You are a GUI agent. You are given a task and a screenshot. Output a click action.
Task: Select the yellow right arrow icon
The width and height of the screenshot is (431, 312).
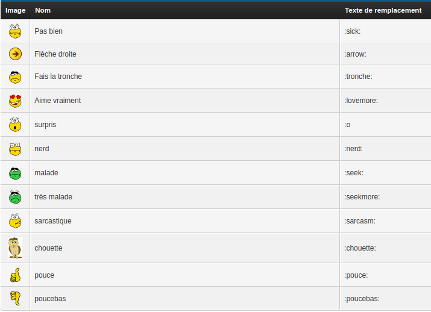coord(16,54)
